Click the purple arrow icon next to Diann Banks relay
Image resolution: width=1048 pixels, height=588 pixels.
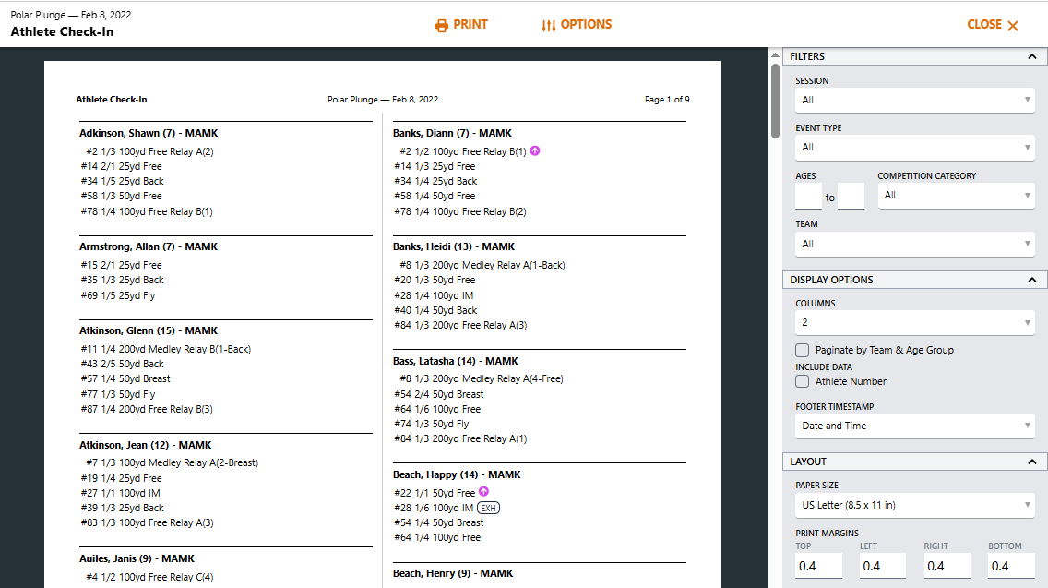(535, 150)
